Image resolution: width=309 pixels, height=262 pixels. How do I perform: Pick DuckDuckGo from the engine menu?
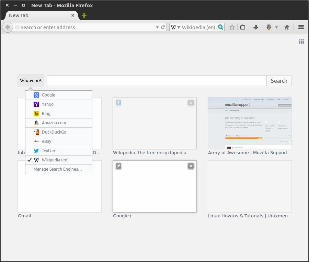click(x=59, y=132)
